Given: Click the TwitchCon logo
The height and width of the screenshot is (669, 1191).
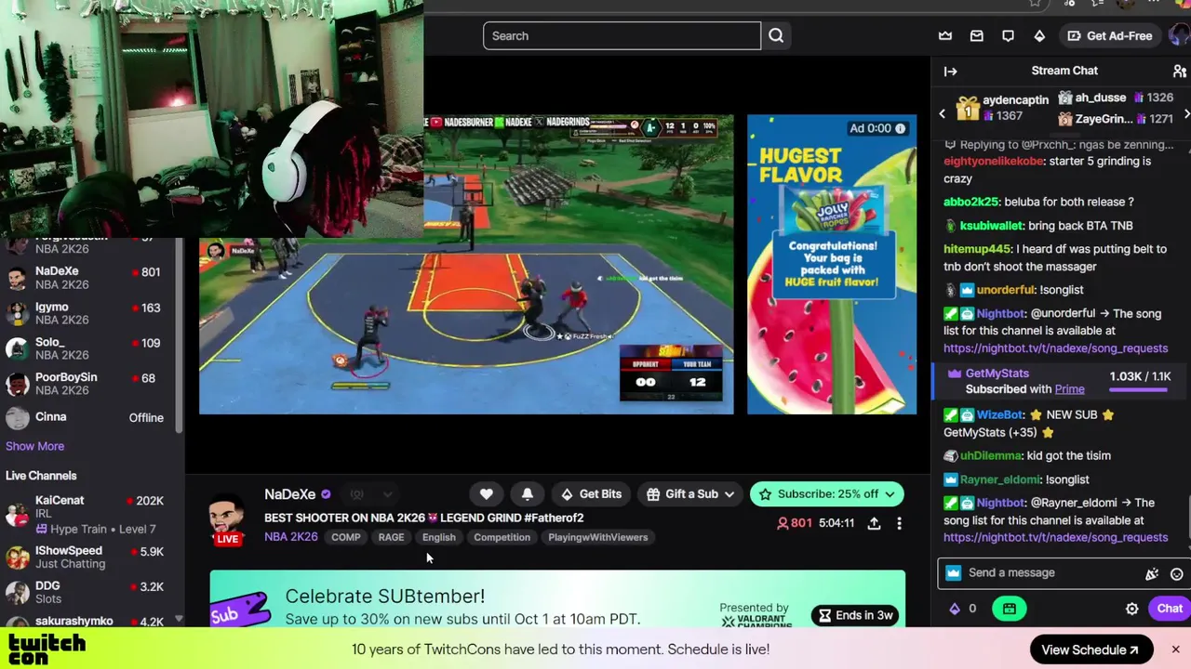Looking at the screenshot, I should tap(47, 649).
